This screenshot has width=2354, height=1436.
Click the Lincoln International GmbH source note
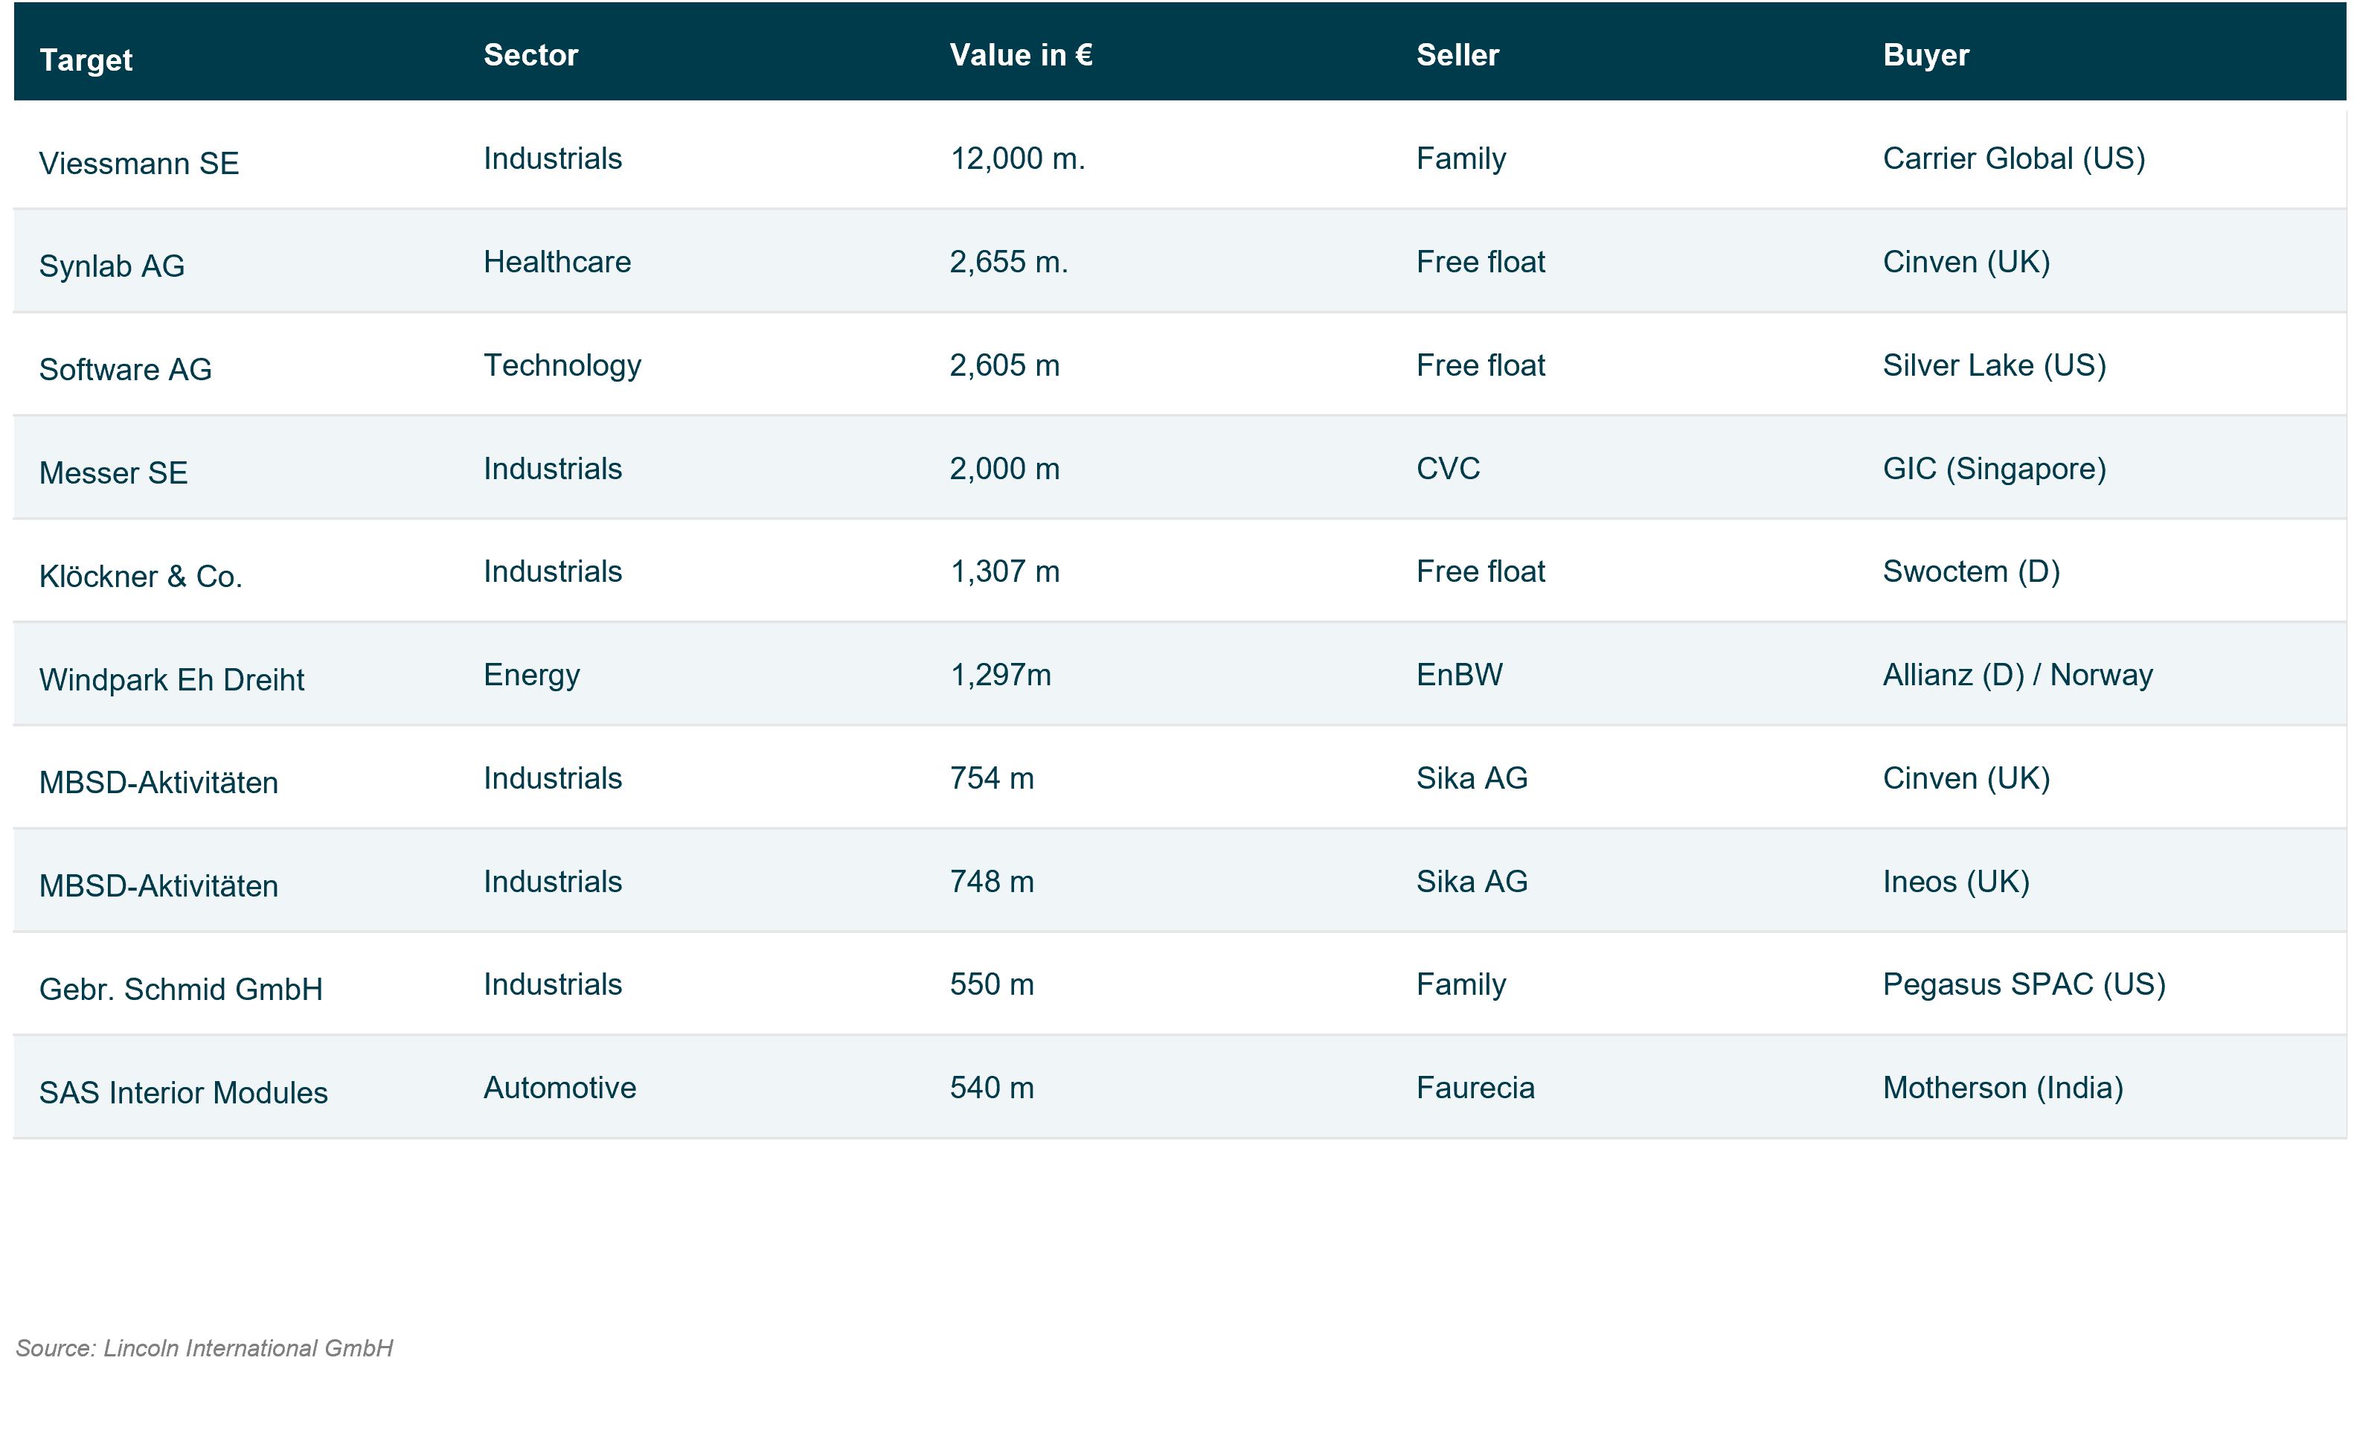[205, 1347]
